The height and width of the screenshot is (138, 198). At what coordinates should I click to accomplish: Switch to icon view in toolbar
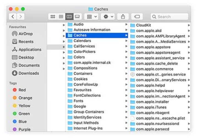pyautogui.click(x=53, y=17)
